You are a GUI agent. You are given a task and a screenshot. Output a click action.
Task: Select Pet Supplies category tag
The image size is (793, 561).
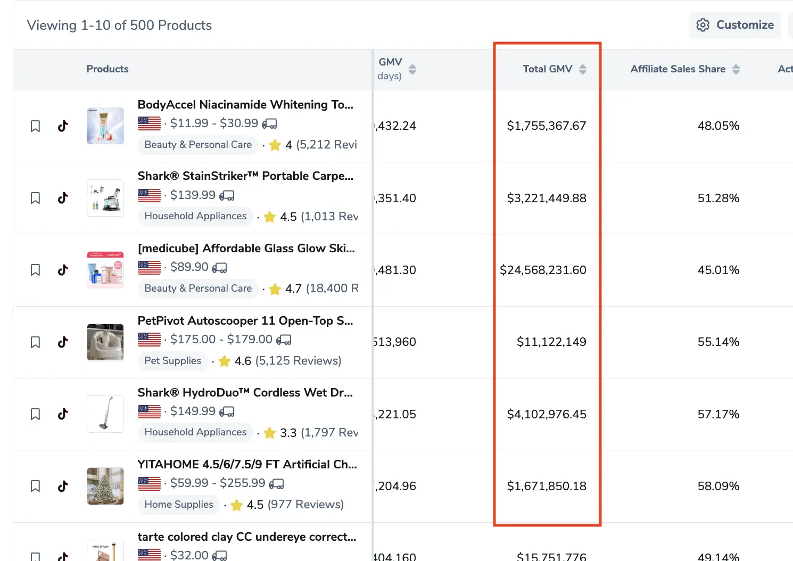pos(172,361)
